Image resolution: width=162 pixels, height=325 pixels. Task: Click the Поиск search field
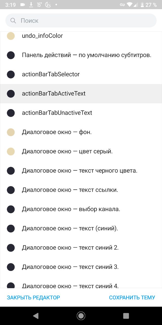click(81, 21)
